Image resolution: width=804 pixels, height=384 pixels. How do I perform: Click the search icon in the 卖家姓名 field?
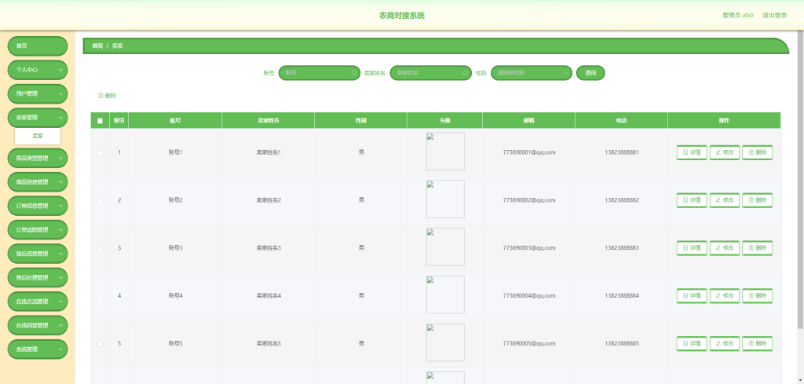465,73
